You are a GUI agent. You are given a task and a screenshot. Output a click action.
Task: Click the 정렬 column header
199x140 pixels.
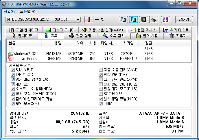[148, 43]
